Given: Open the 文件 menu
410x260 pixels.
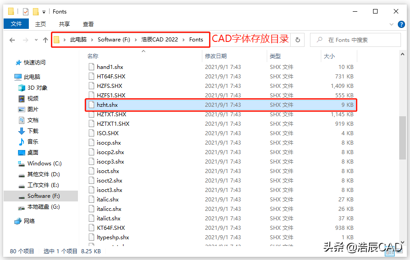Looking at the screenshot, I should click(x=16, y=24).
